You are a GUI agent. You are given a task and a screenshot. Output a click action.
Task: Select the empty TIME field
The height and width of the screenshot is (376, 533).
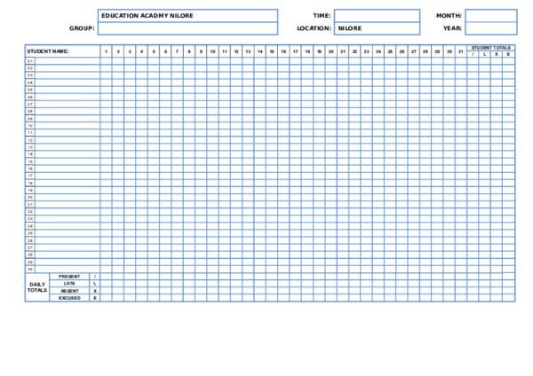[x=377, y=16]
